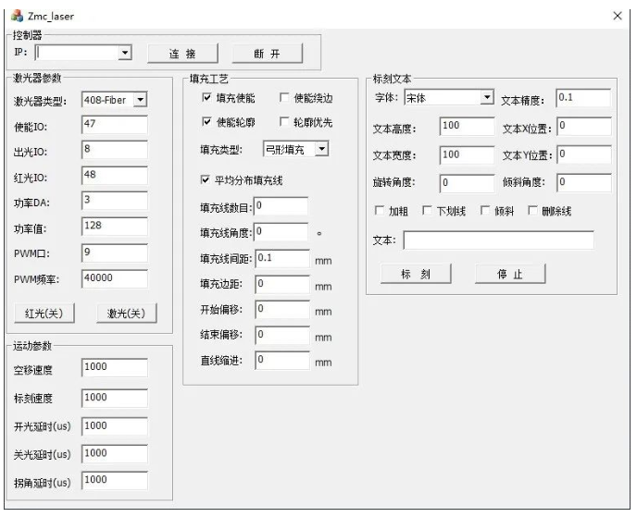The image size is (637, 517).
Task: Enable the 使能绕边 checkbox
Action: click(x=284, y=97)
